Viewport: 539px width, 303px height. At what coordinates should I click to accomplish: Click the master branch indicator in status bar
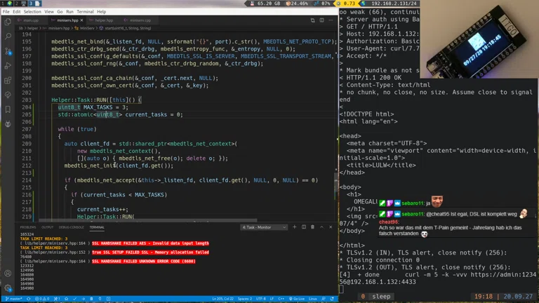click(13, 299)
